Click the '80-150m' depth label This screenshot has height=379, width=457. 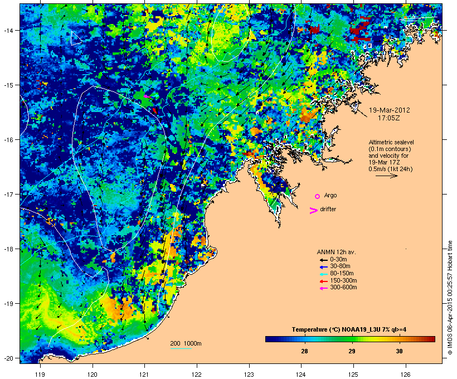342,274
